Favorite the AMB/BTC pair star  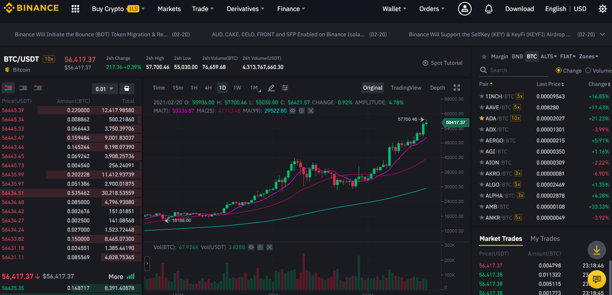(482, 207)
